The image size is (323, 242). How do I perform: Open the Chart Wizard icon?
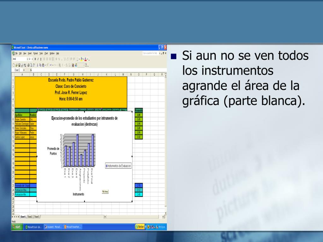point(73,65)
